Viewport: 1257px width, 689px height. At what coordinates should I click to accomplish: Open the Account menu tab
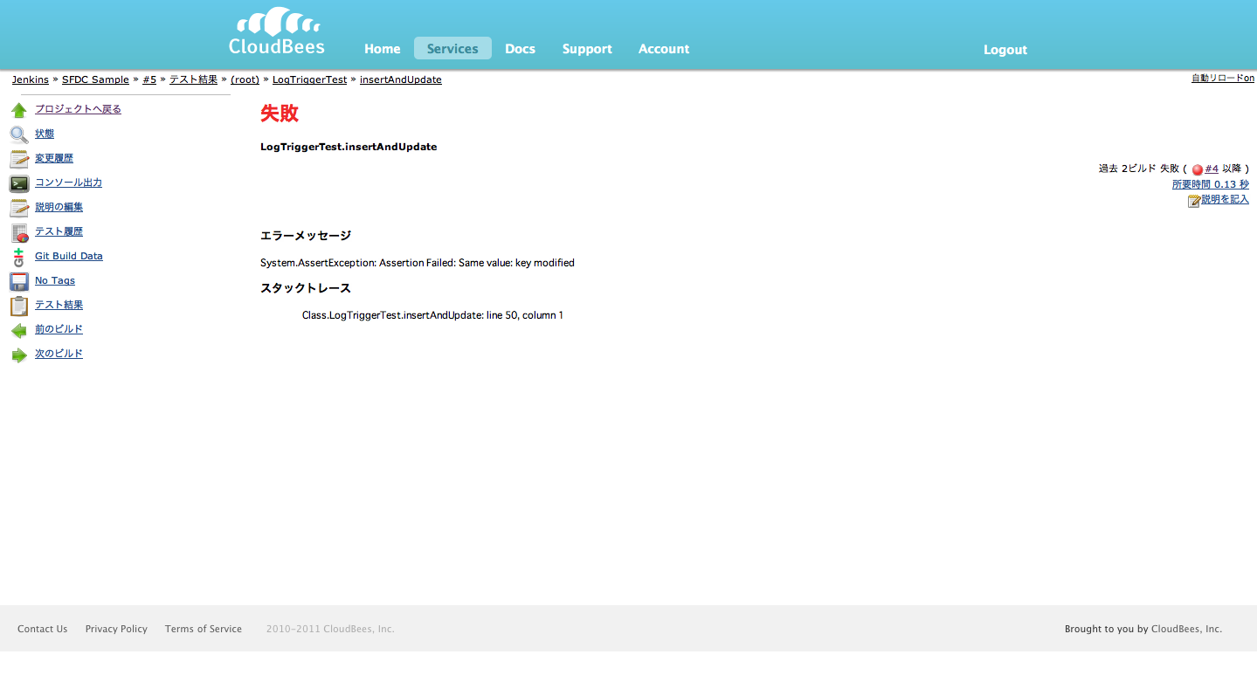[x=664, y=49]
